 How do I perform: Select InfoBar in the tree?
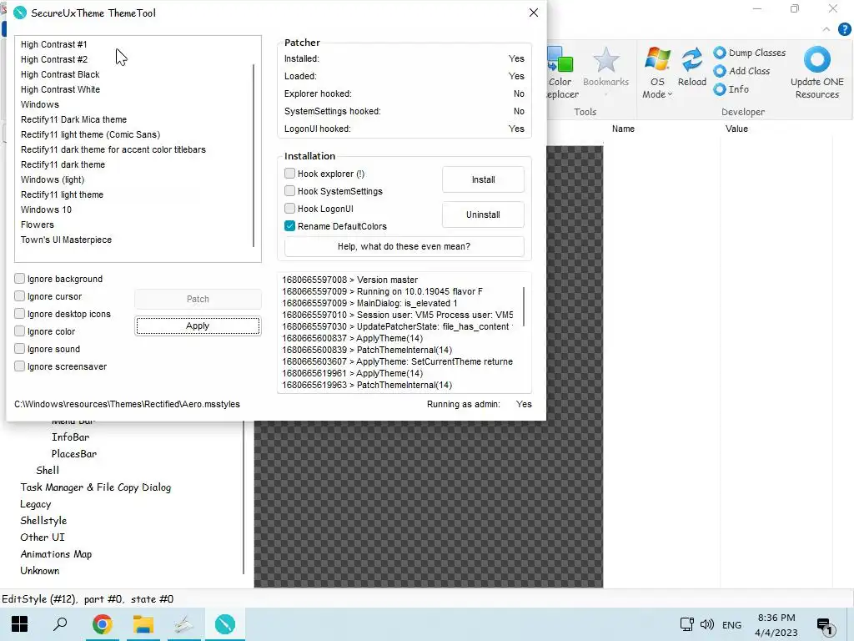(70, 437)
